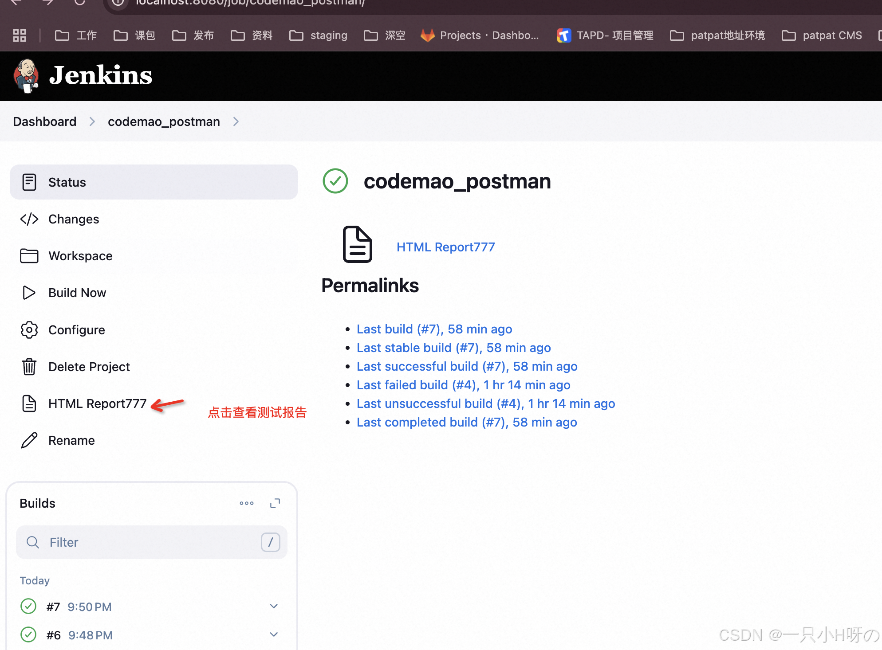Screen dimensions: 882x650
Task: Click the large HTML report document icon
Action: tap(358, 244)
